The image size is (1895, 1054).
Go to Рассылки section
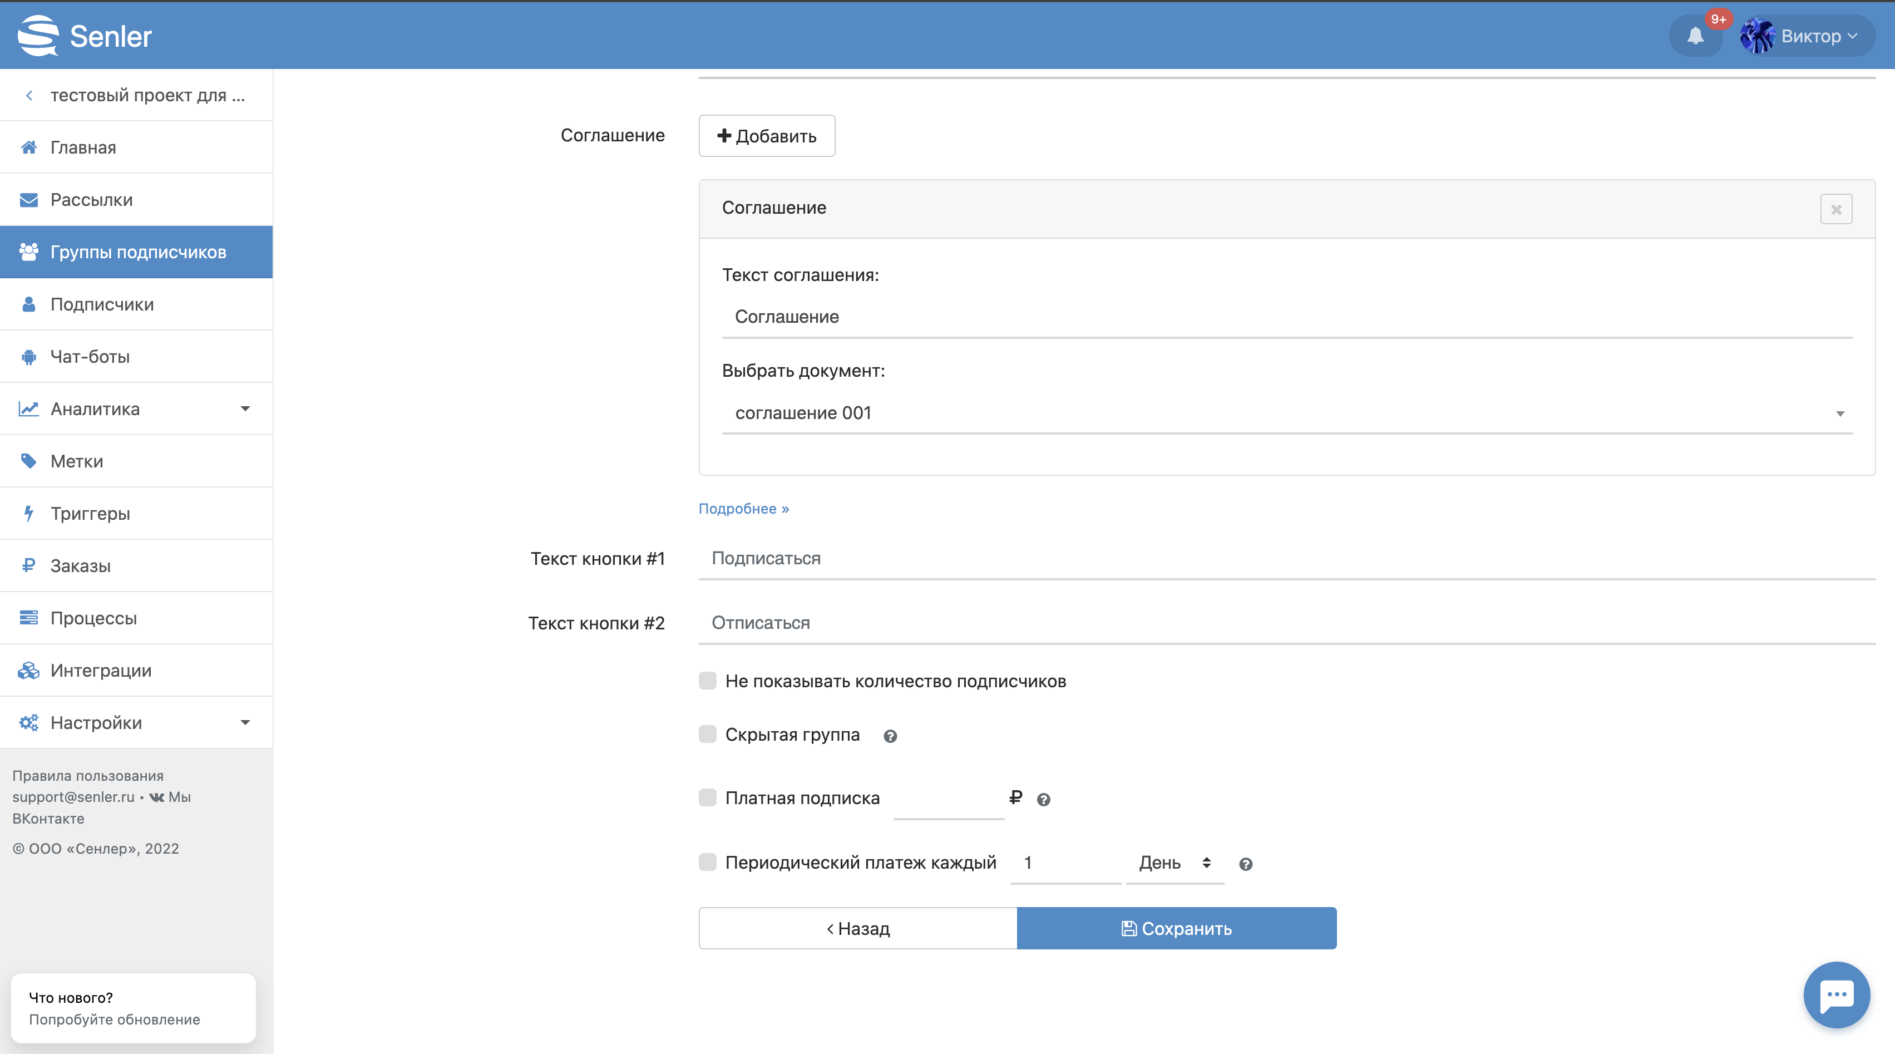pos(91,199)
